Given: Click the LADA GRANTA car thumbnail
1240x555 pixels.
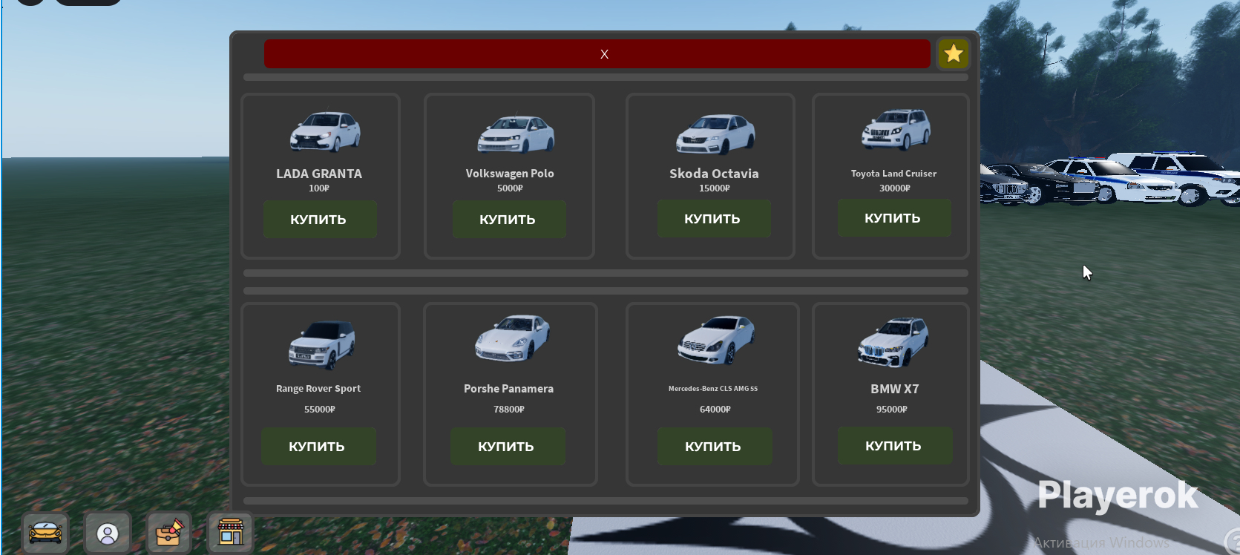Looking at the screenshot, I should click(325, 132).
